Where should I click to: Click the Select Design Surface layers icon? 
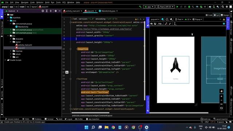tap(162, 19)
